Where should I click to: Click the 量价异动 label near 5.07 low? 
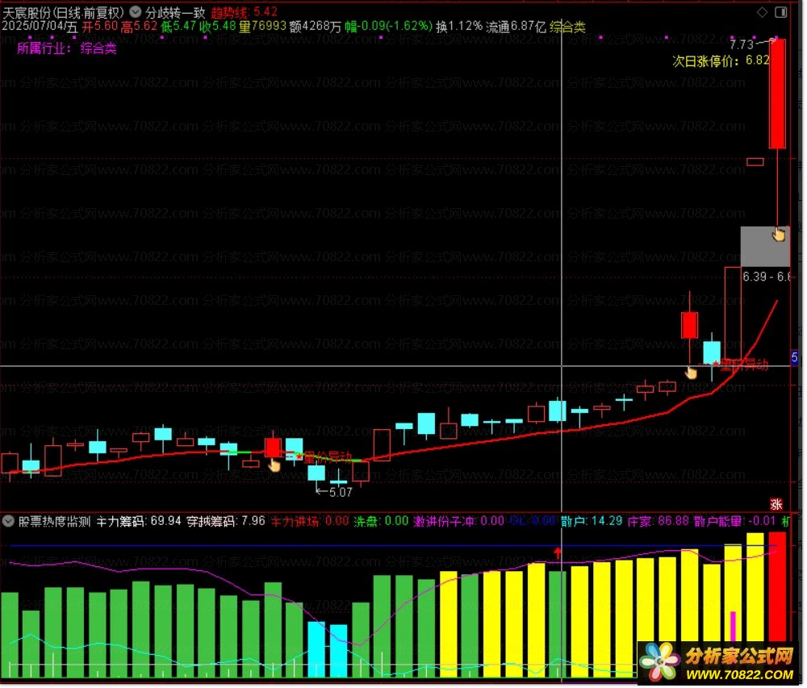tap(328, 457)
